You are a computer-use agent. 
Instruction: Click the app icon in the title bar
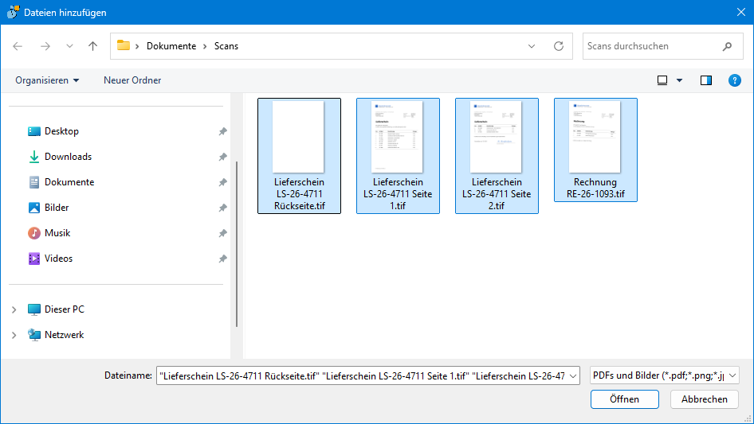point(13,12)
